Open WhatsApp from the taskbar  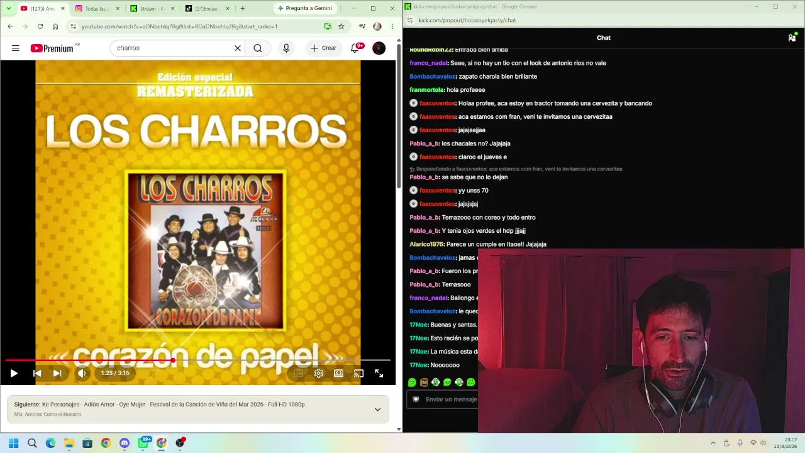tap(143, 443)
